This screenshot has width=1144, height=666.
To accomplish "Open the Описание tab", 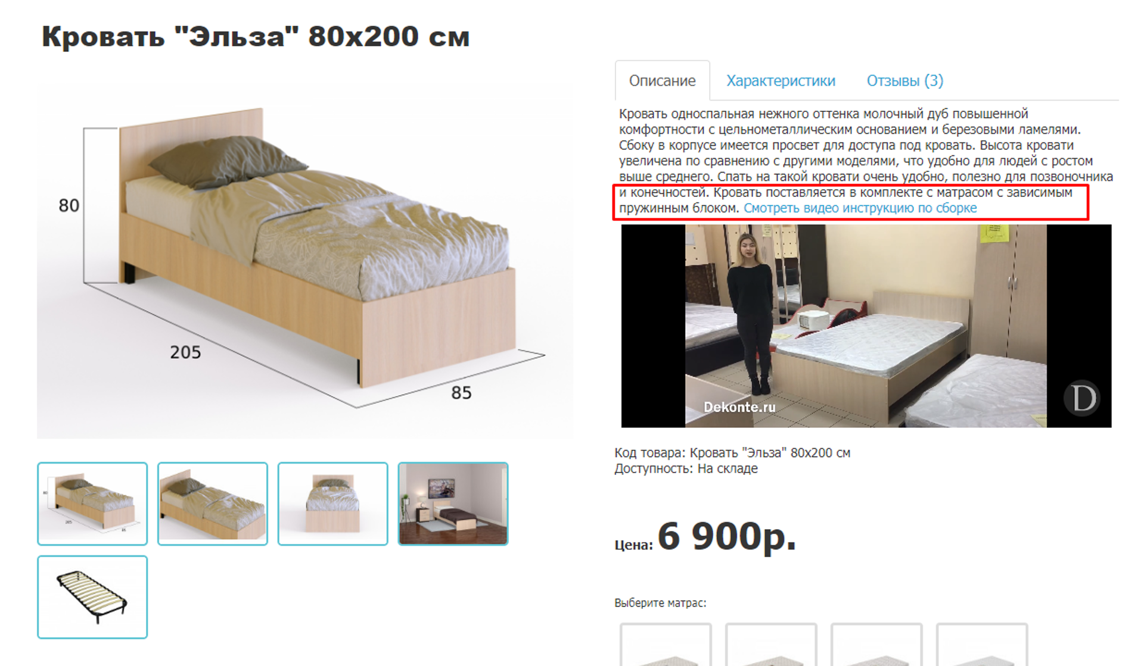I will click(662, 80).
